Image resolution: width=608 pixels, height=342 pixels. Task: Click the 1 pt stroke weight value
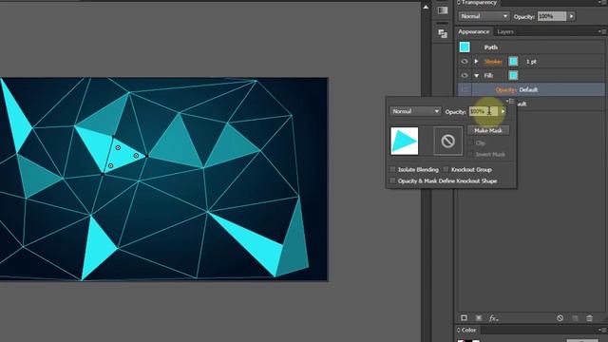pyautogui.click(x=531, y=62)
